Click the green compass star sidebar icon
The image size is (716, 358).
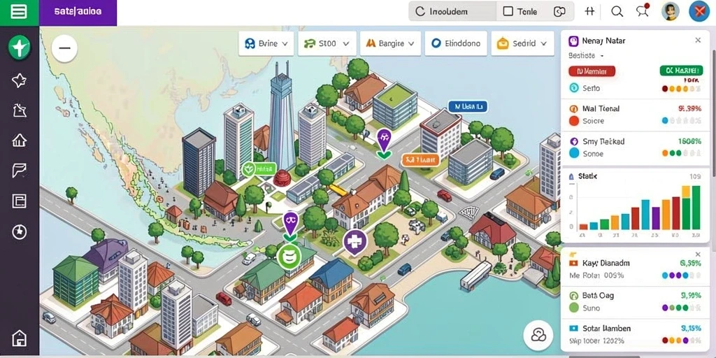pos(19,48)
